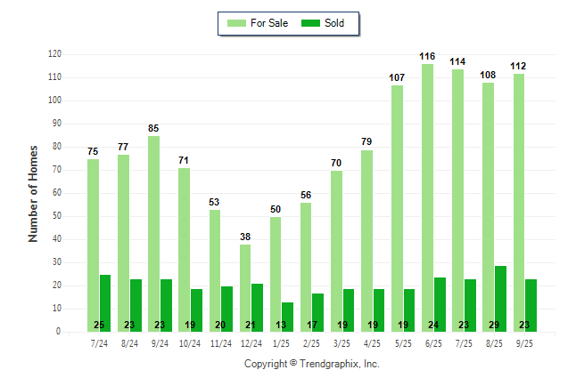Click the 6/25 Sold bar showing 24
This screenshot has width=576, height=386.
(440, 304)
